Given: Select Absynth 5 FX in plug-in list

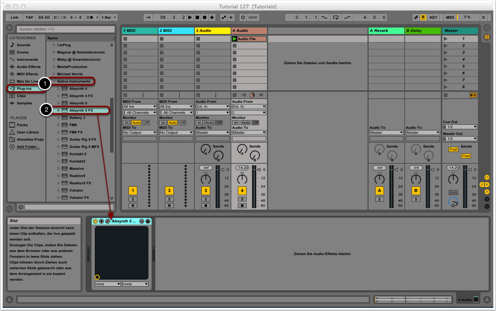Looking at the screenshot, I should point(81,111).
